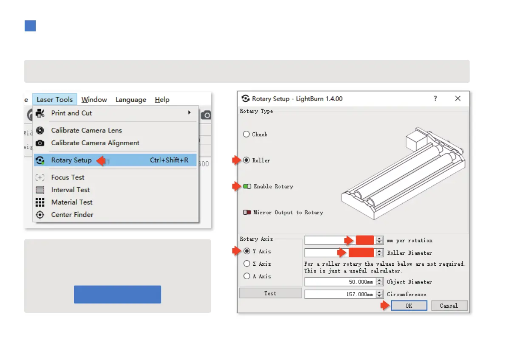
Task: Click the Calibrate Camera Lens icon
Action: point(40,131)
